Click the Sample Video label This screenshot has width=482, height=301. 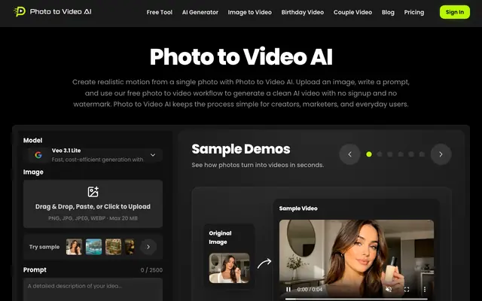pyautogui.click(x=298, y=208)
